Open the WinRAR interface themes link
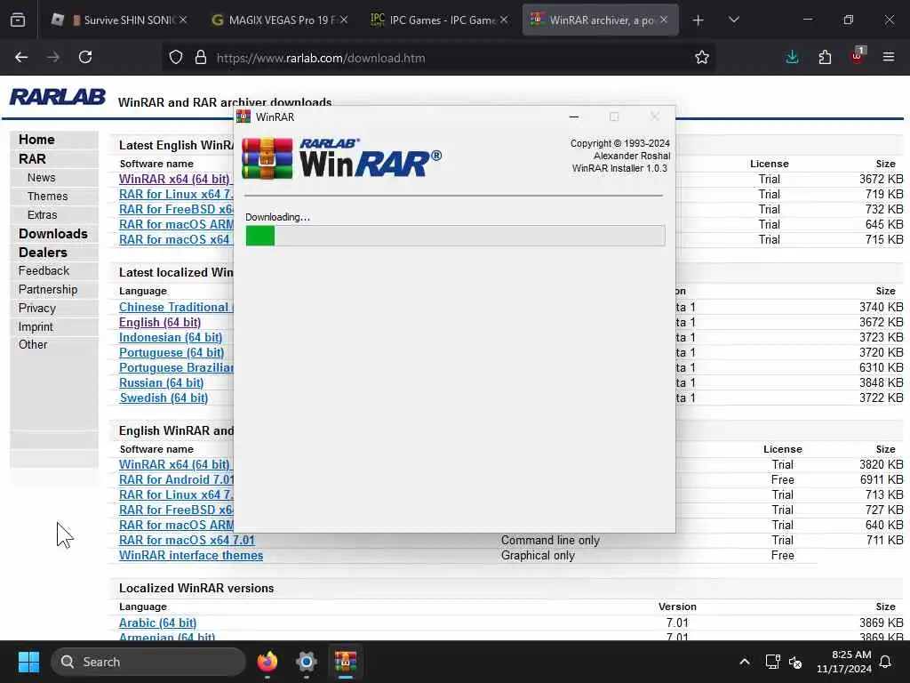Viewport: 910px width, 683px height. pyautogui.click(x=191, y=555)
